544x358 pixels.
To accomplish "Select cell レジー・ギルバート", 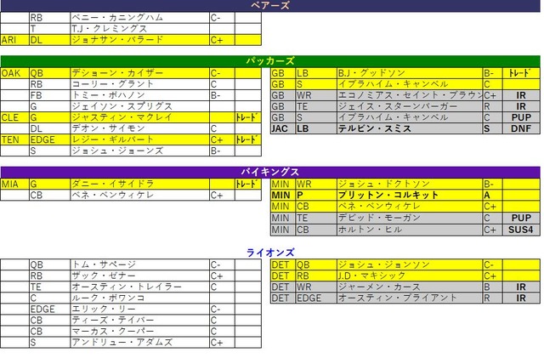I will (139, 139).
